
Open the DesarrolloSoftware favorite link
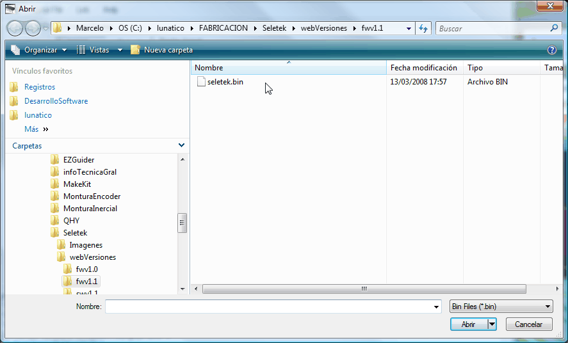coord(56,101)
